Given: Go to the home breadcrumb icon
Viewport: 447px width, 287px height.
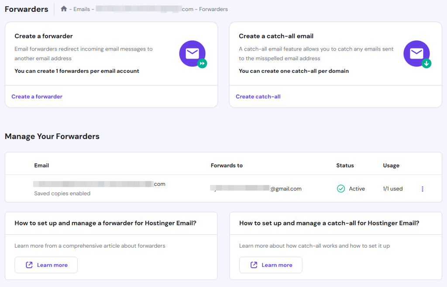Looking at the screenshot, I should 64,9.
